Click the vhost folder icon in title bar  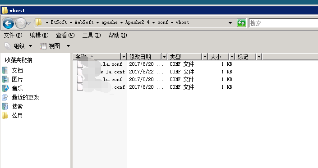5,10
